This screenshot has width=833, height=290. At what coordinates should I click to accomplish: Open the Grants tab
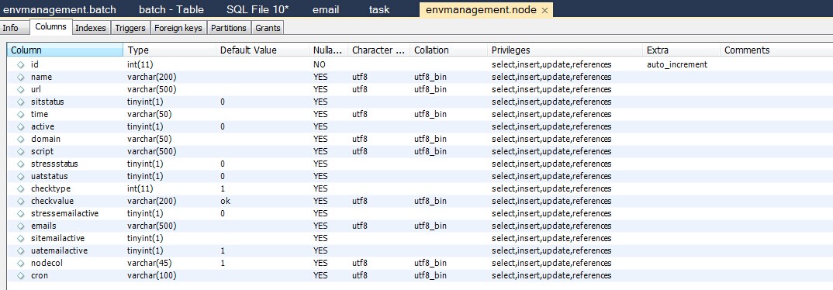click(268, 28)
